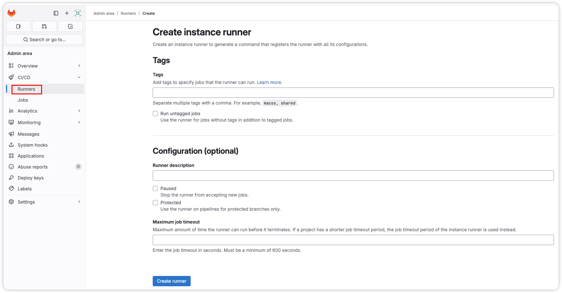The height and width of the screenshot is (293, 562).
Task: Expand the Settings section chevron
Action: pyautogui.click(x=79, y=202)
